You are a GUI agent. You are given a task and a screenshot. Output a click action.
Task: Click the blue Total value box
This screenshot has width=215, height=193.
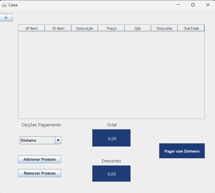click(111, 138)
